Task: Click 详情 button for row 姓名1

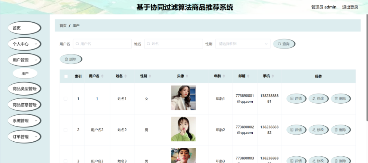Action: pos(296,98)
